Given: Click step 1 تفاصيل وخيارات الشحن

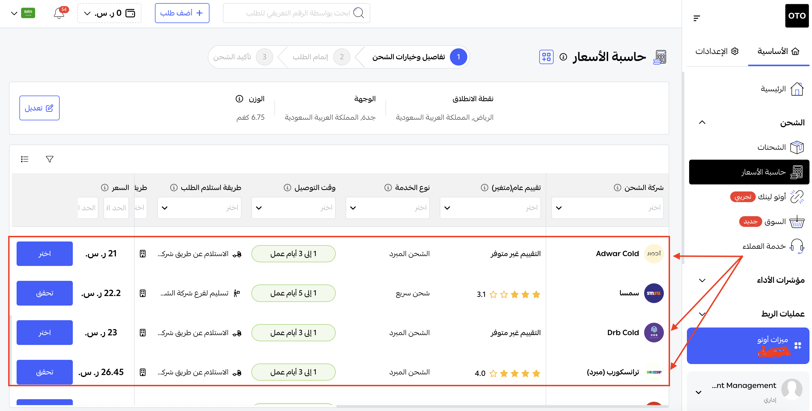Looking at the screenshot, I should click(x=419, y=57).
